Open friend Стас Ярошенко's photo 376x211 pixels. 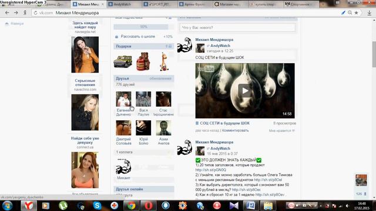163,99
